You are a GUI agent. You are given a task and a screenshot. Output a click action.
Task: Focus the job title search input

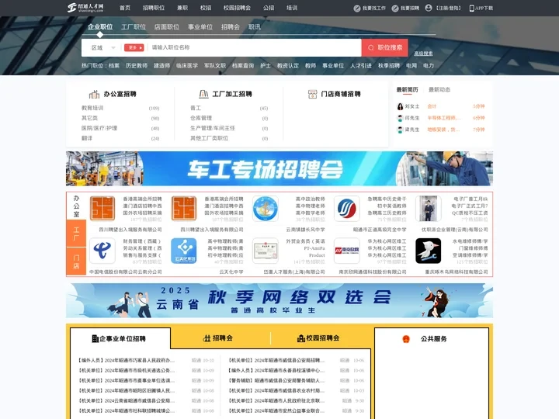(x=254, y=47)
